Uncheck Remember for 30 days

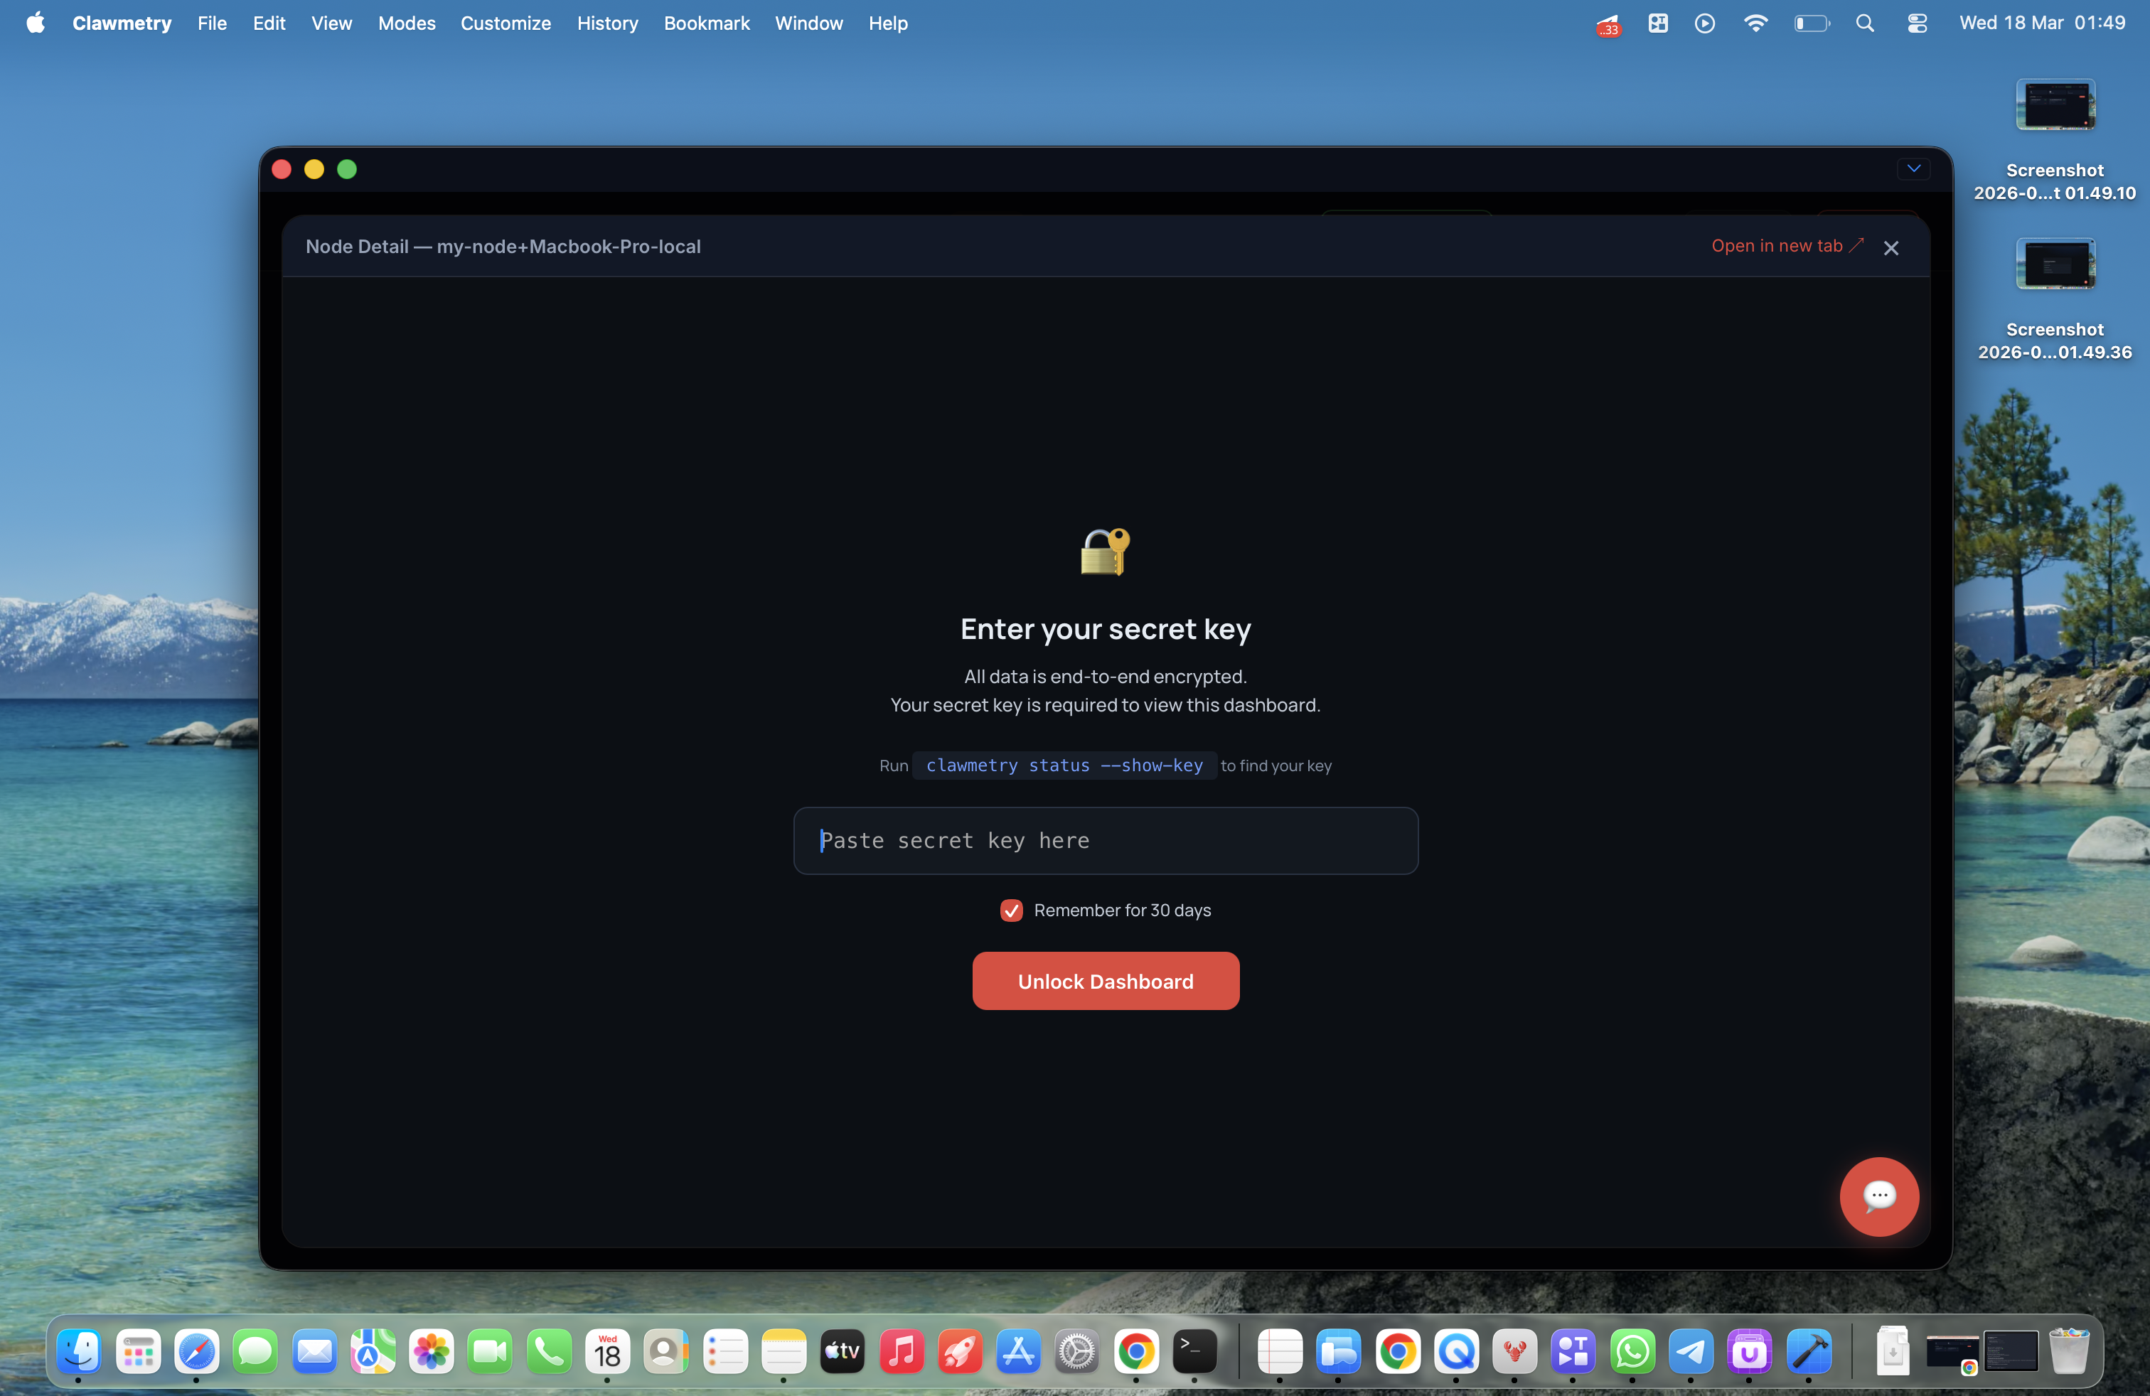pyautogui.click(x=1011, y=911)
